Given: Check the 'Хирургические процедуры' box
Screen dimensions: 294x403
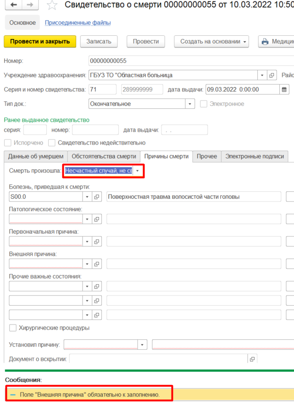Looking at the screenshot, I should click(13, 328).
